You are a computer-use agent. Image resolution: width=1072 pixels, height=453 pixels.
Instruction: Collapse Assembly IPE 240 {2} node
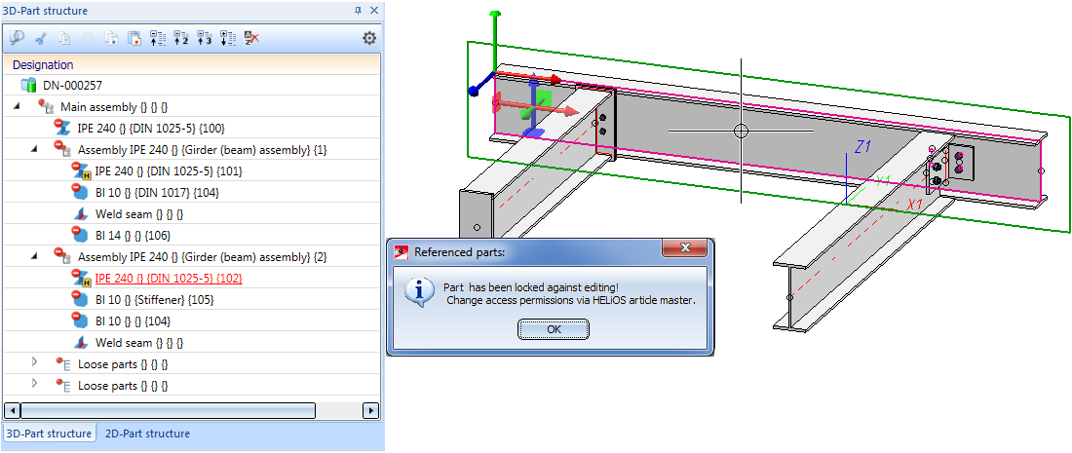[34, 257]
